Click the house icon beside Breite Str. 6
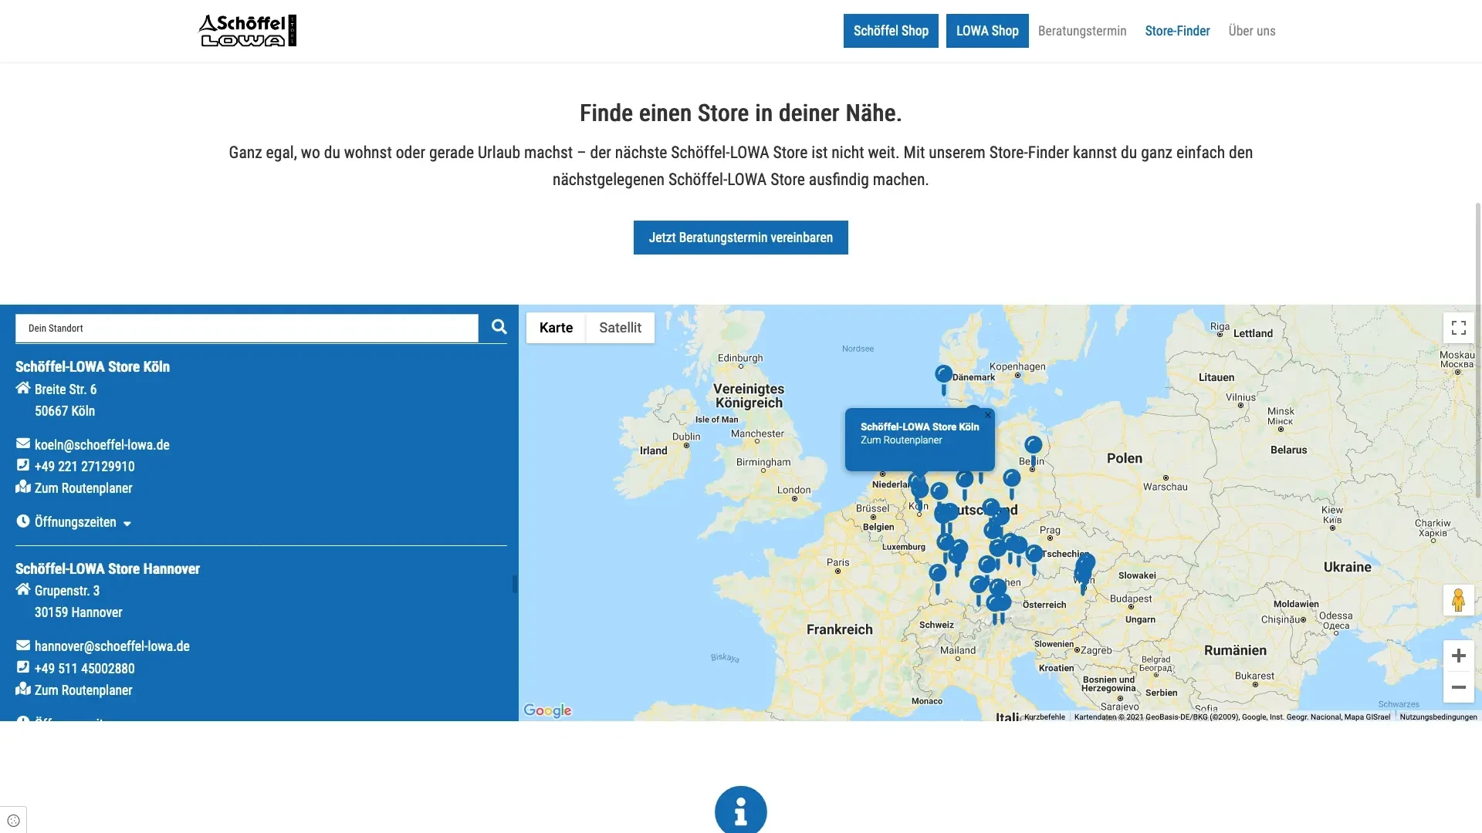This screenshot has height=833, width=1482. (23, 388)
